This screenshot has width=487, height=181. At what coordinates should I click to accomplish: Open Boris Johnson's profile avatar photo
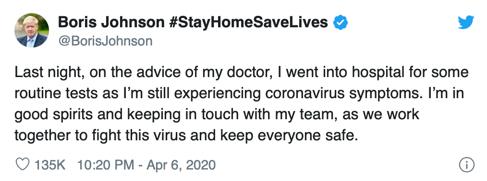click(32, 30)
